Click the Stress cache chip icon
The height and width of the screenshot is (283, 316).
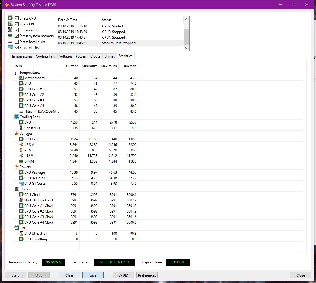pyautogui.click(x=10, y=30)
